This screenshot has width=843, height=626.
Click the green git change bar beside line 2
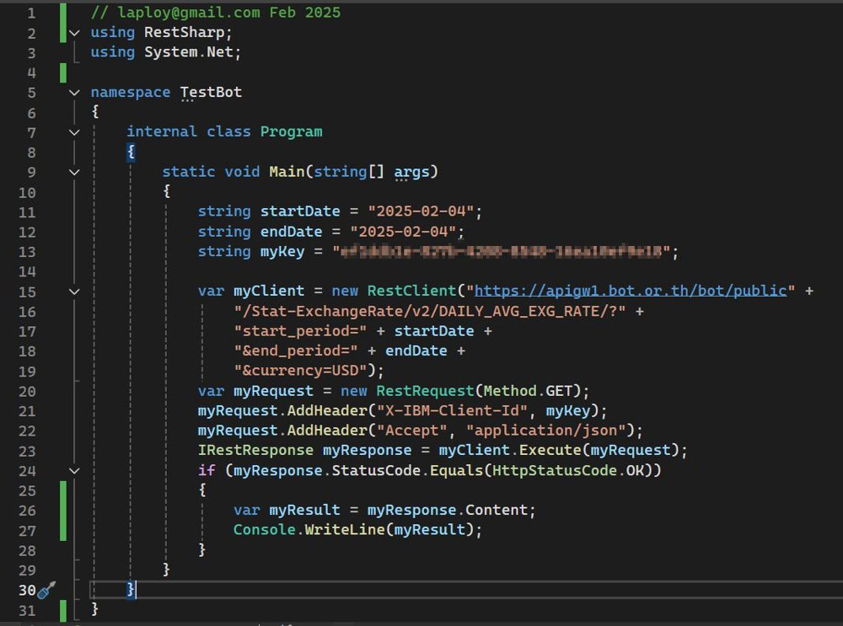tap(62, 32)
